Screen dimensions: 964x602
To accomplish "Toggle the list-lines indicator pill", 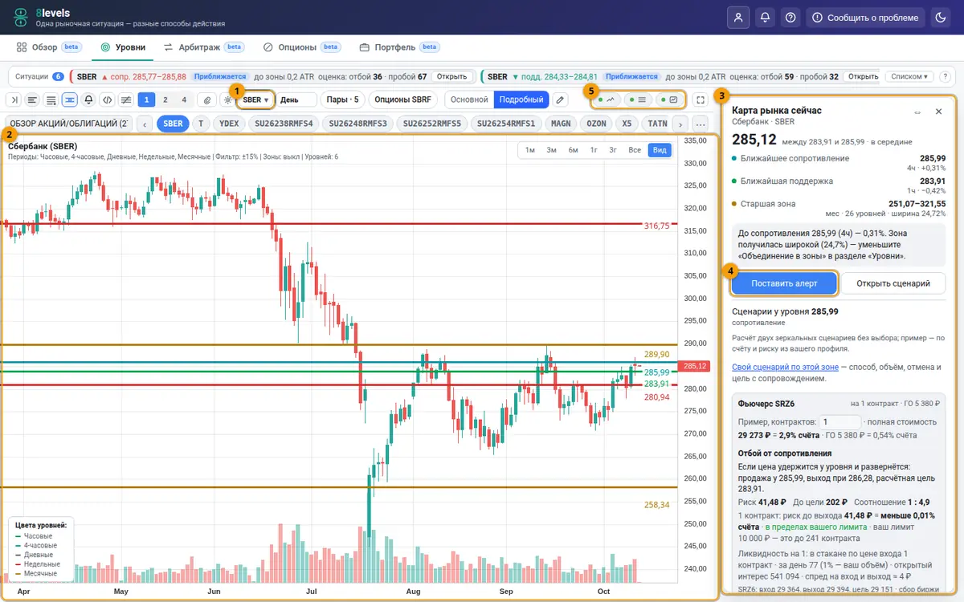I will tap(638, 100).
